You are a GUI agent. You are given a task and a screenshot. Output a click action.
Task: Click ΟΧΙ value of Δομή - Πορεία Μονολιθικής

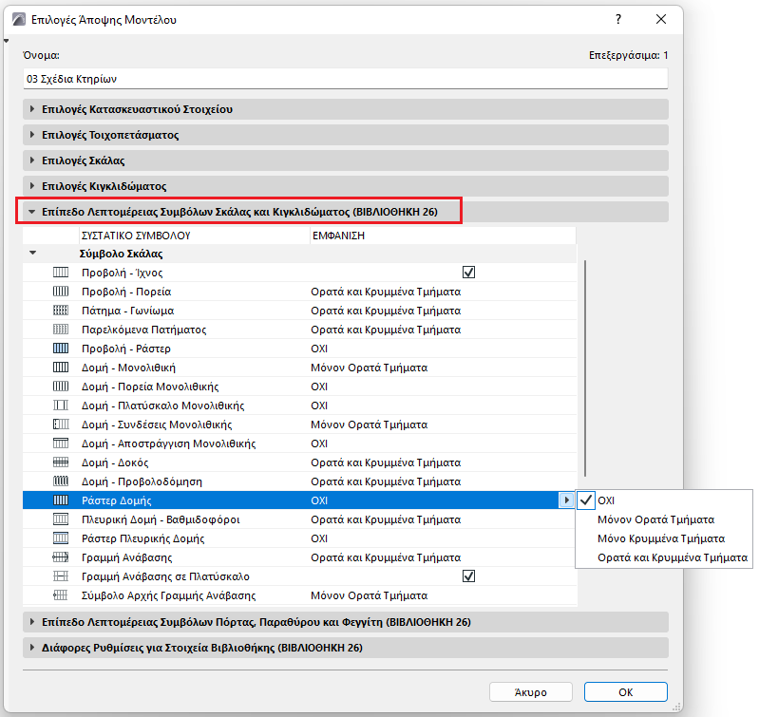[x=319, y=387]
